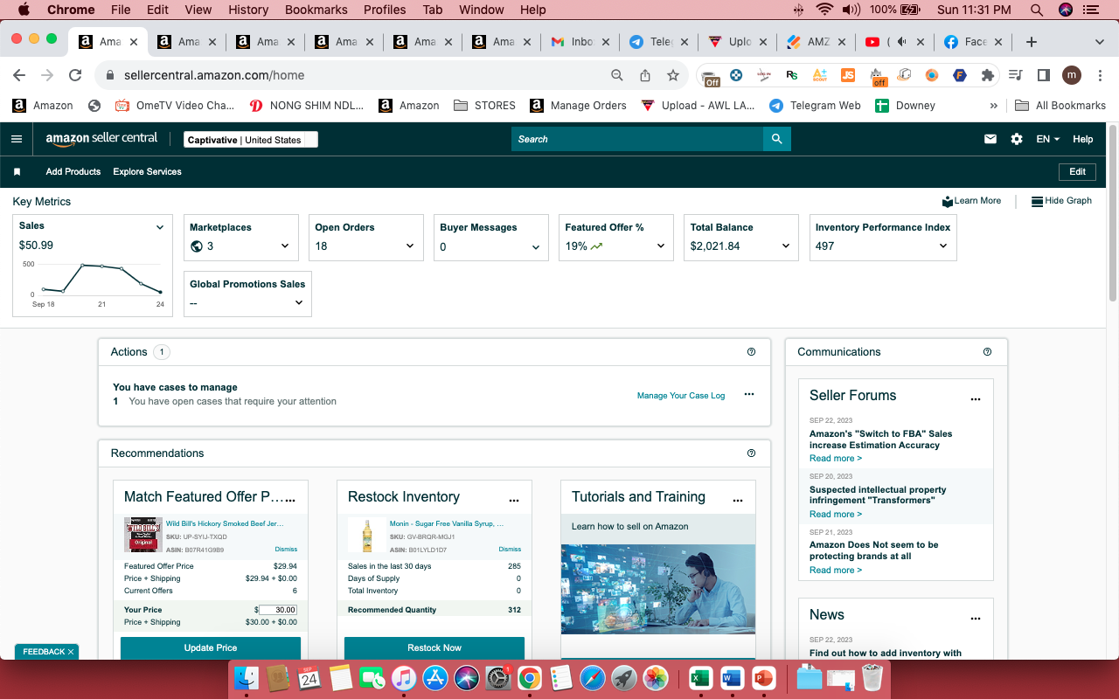Open the EN language dropdown
1119x699 pixels.
click(1047, 139)
